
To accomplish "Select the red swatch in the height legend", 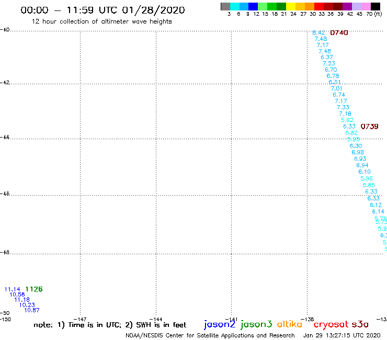I will 319,6.
